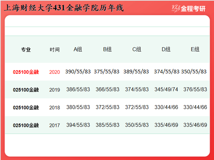Click the 390/55/83 score cell
214x160 pixels.
point(78,71)
